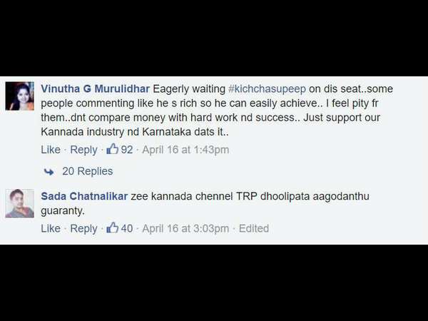The height and width of the screenshot is (321, 428).
Task: View the Edited history of Sada's comment
Action: coord(254,228)
